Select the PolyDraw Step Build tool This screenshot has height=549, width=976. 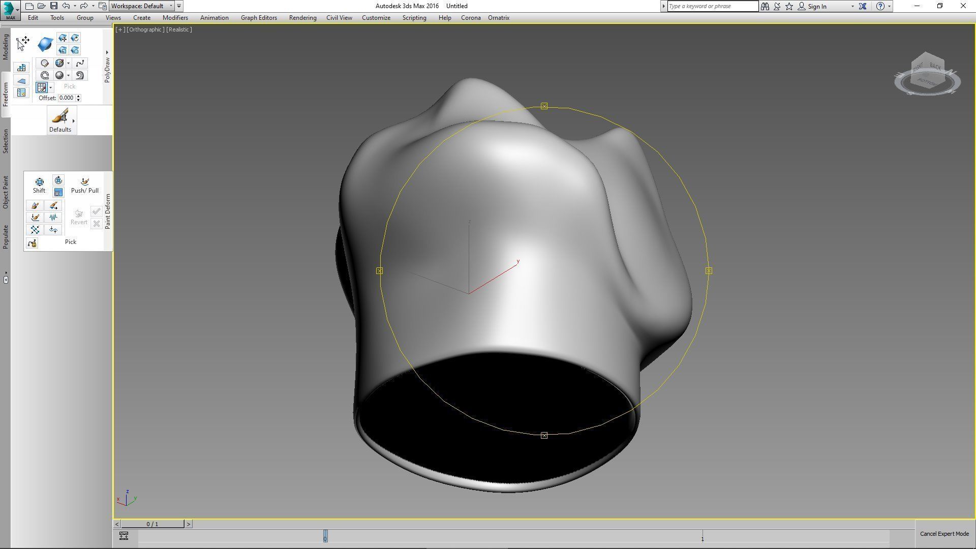[21, 68]
